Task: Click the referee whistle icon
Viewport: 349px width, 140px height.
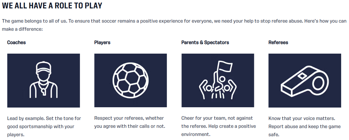Action: (305, 80)
